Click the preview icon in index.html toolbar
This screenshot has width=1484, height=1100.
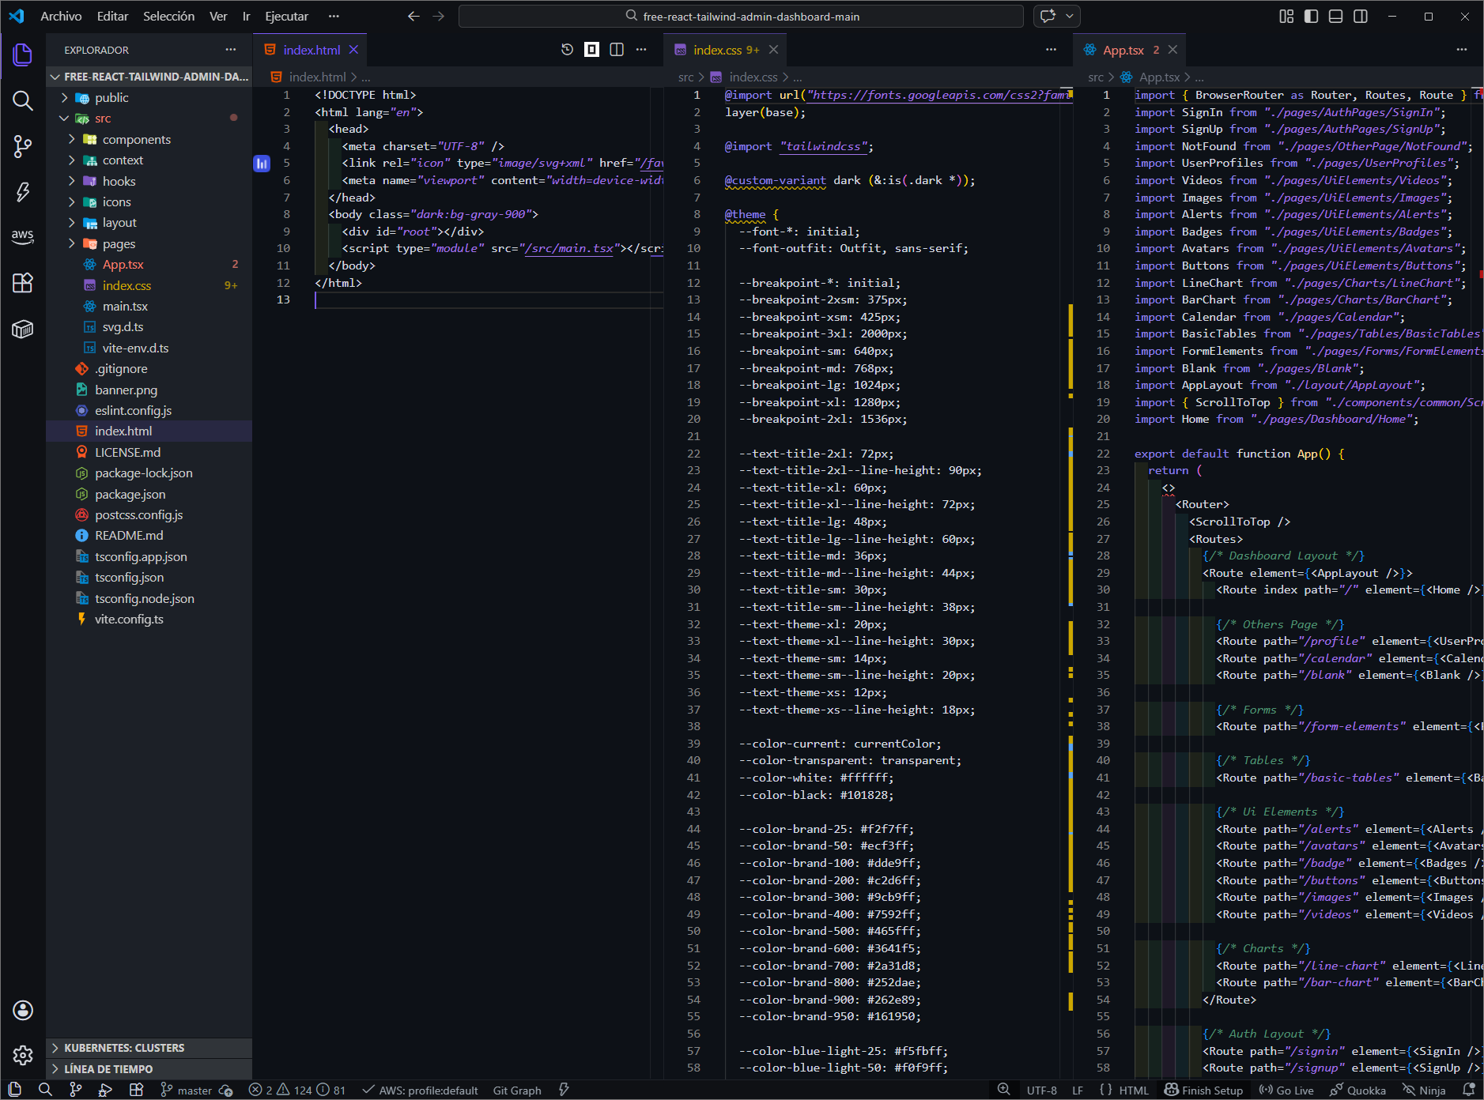[x=591, y=50]
